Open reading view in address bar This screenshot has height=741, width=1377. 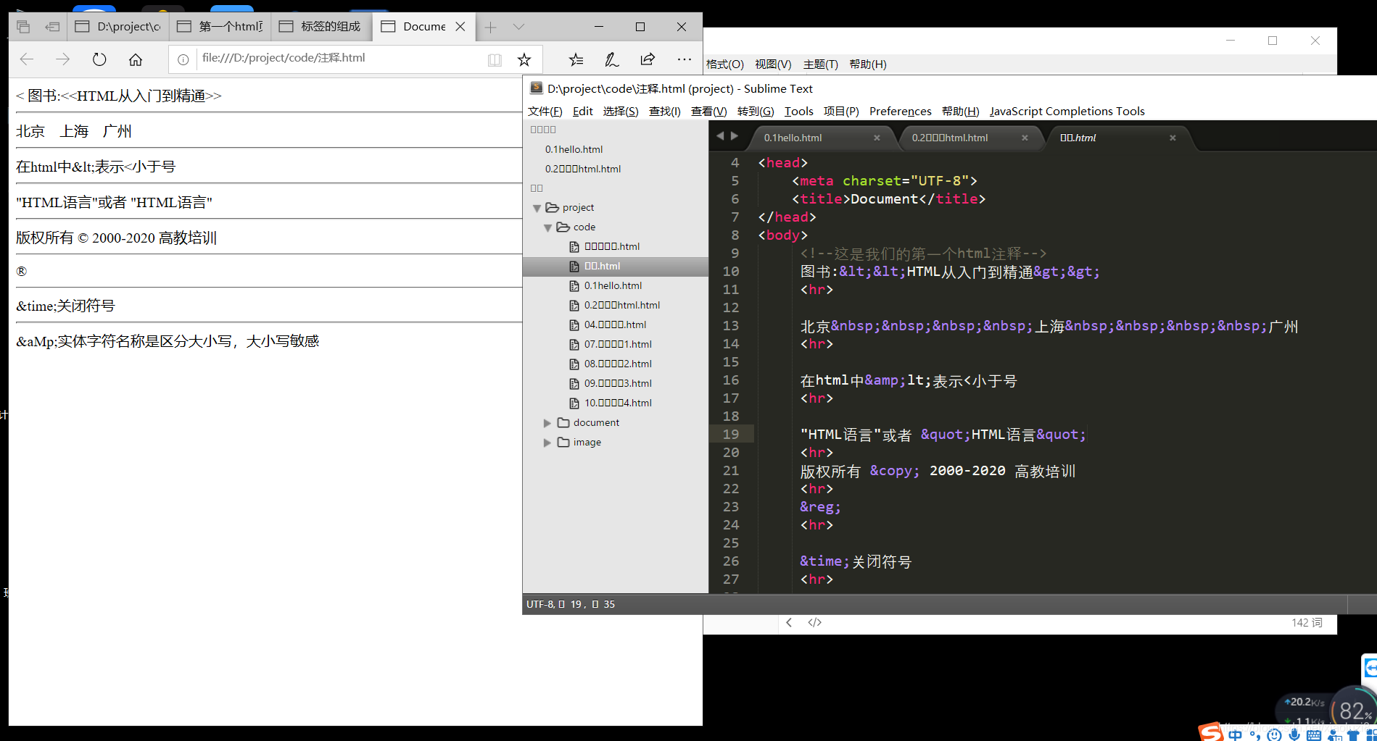tap(495, 59)
